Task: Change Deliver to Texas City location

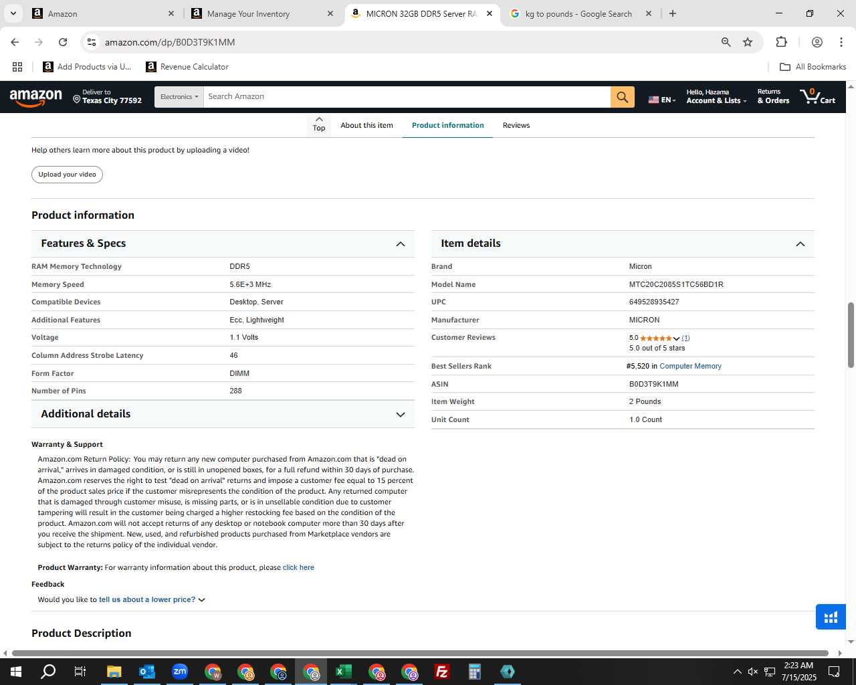Action: click(107, 97)
